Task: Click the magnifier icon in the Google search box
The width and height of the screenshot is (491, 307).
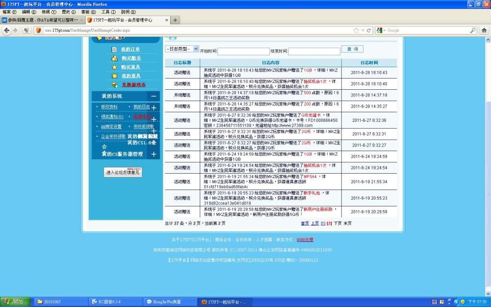Action: pos(473,30)
